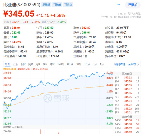Click the 已添加 watchlist button
147x134 pixels.
click(x=133, y=5)
